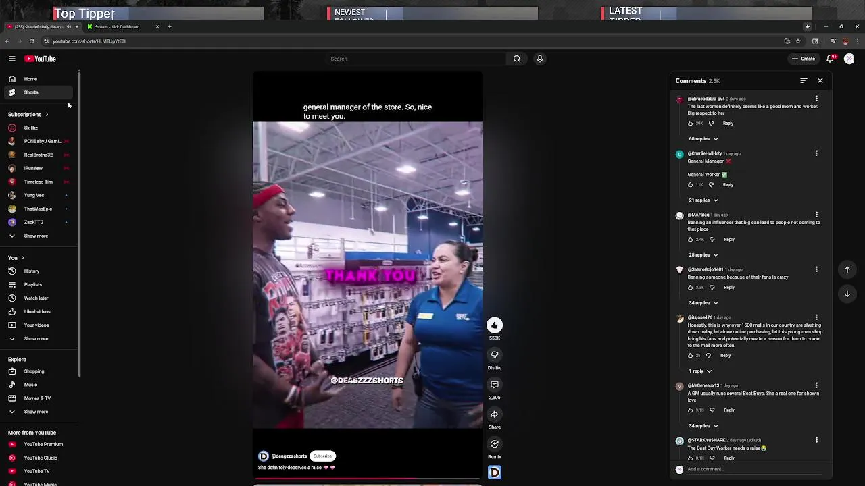Activate voice search microphone
This screenshot has width=865, height=486.
539,59
